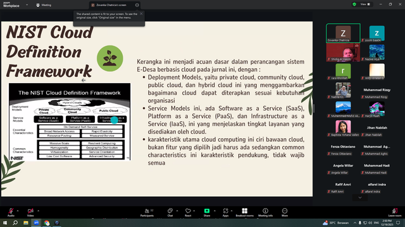The image size is (405, 227).
Task: Open the More options menu
Action: click(285, 212)
